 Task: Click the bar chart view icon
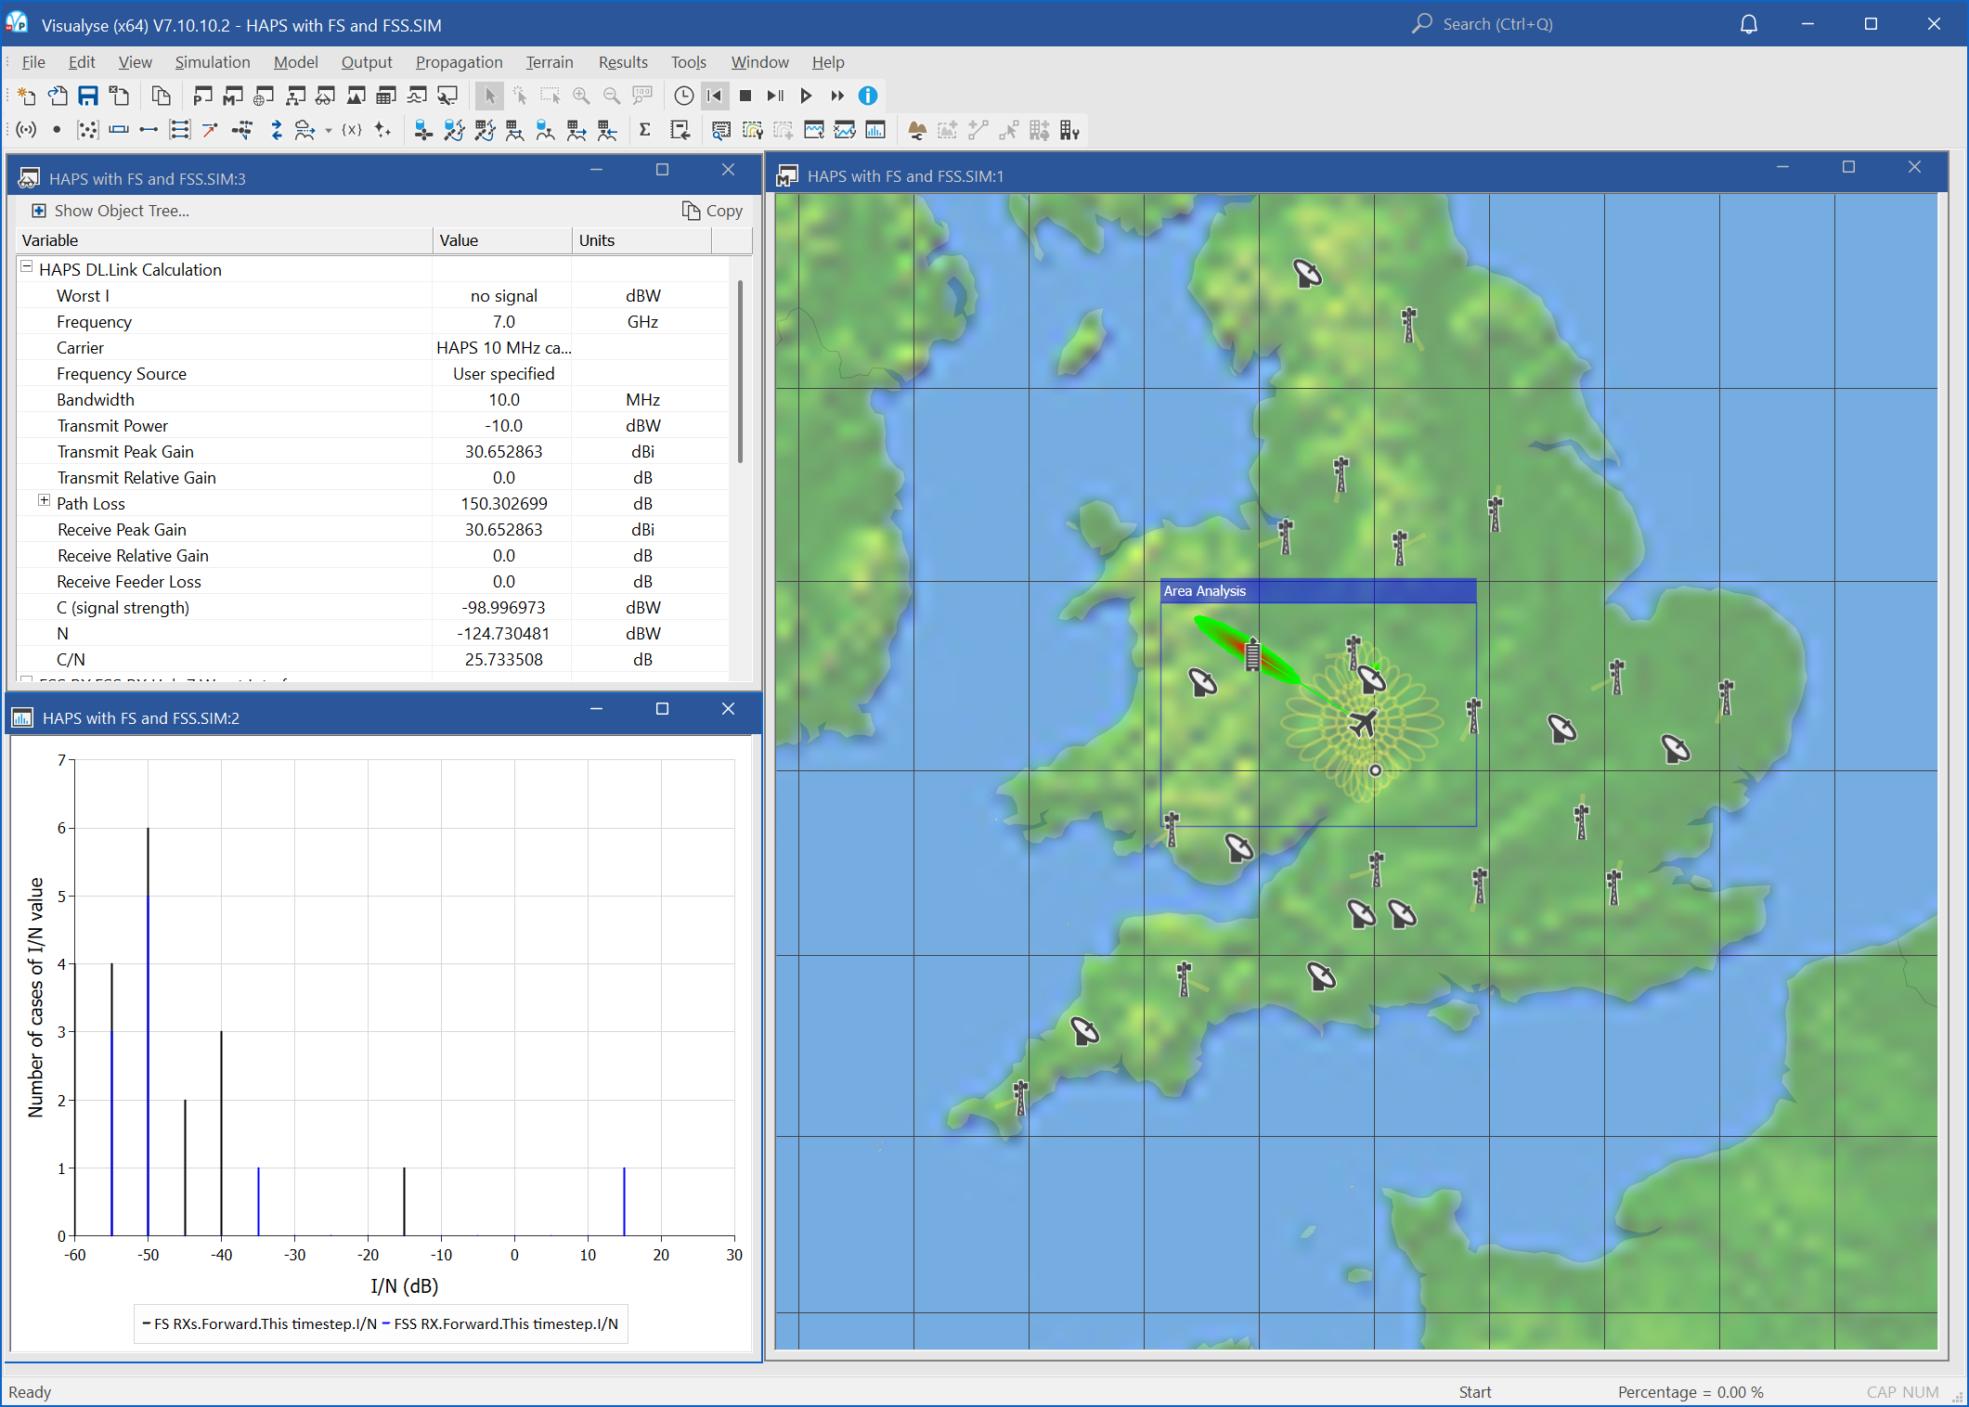874,130
